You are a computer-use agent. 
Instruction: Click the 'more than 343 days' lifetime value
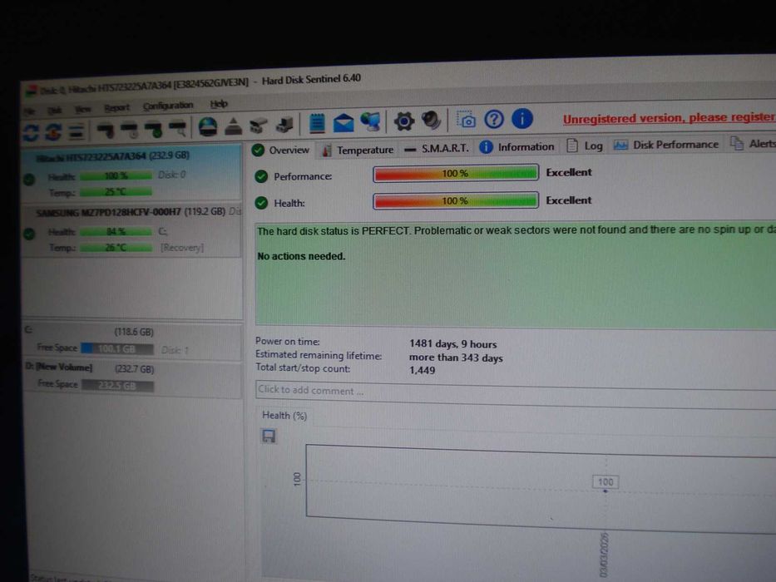click(x=456, y=358)
